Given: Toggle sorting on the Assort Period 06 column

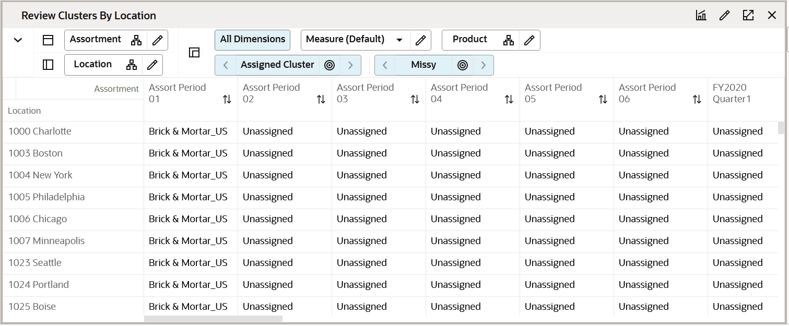Looking at the screenshot, I should click(x=697, y=99).
